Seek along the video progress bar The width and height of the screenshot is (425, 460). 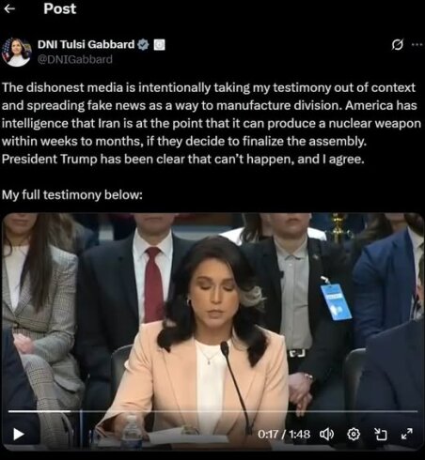click(x=212, y=411)
